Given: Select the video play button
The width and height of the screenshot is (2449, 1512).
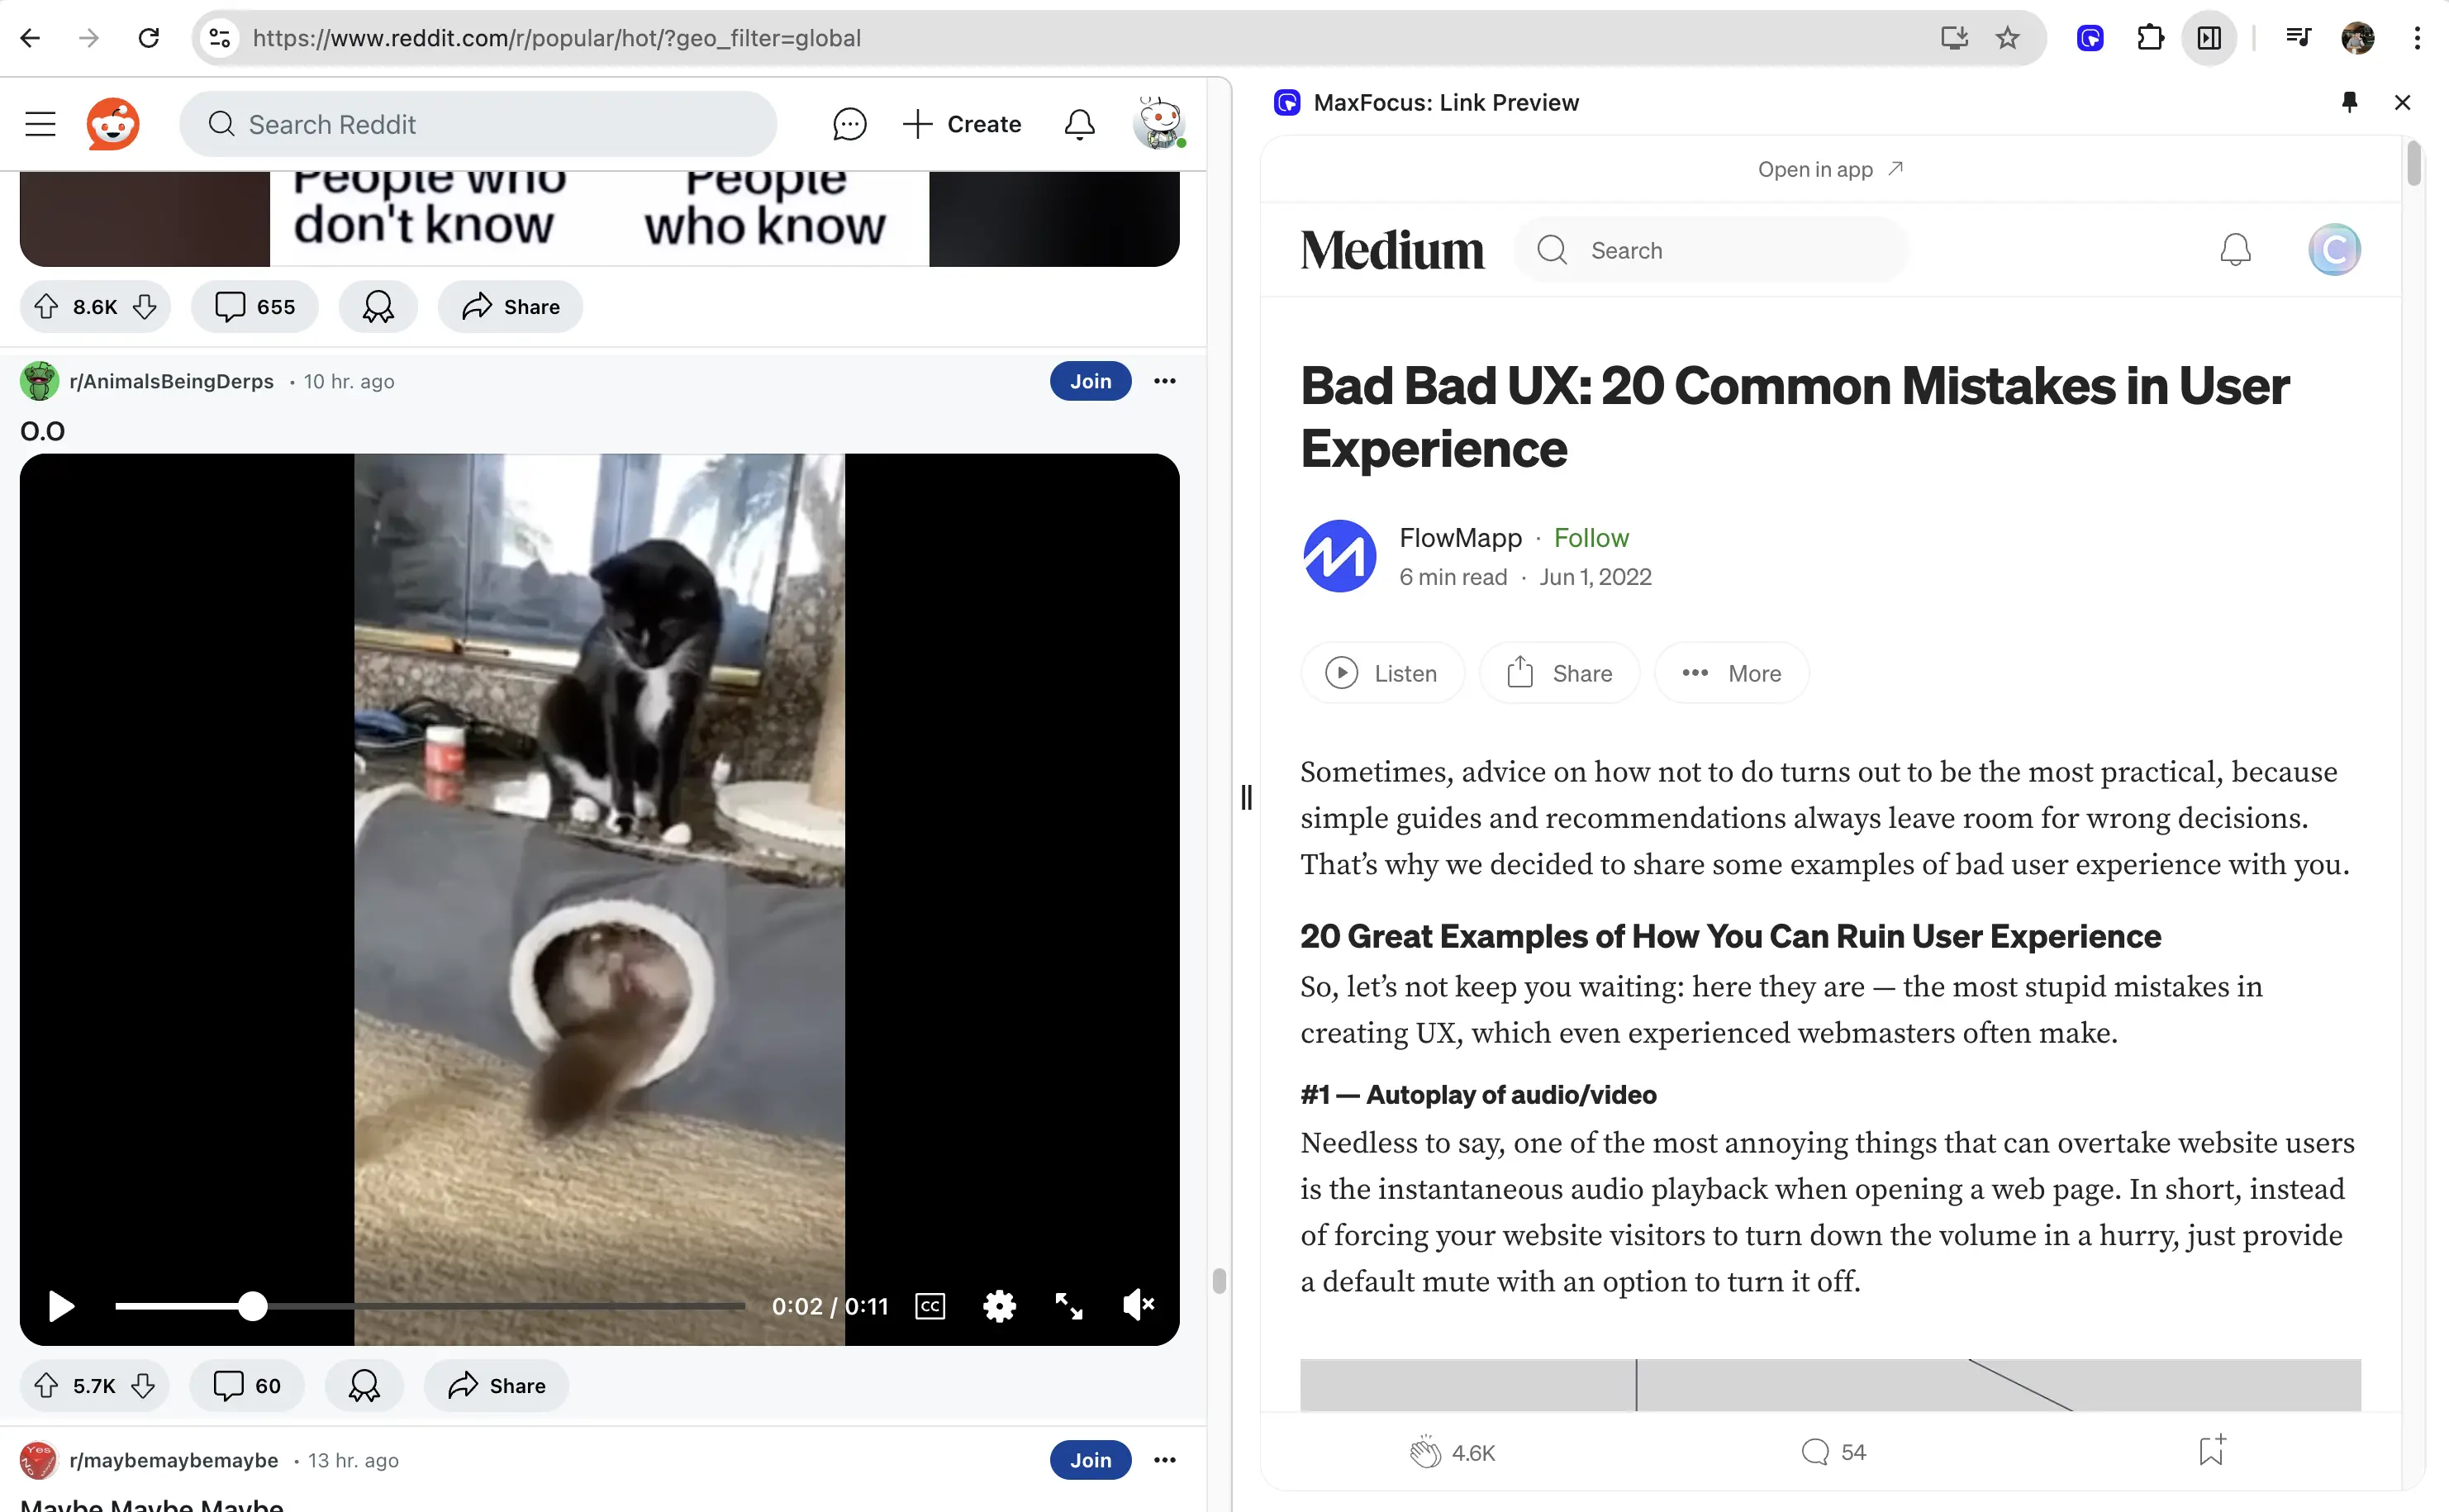Looking at the screenshot, I should (x=59, y=1305).
